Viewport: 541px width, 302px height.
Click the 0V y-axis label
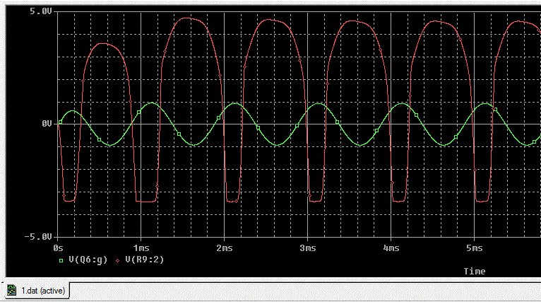pyautogui.click(x=47, y=124)
